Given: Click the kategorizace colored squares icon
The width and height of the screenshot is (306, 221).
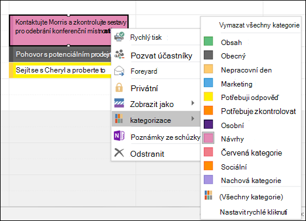Looking at the screenshot, I should (x=119, y=119).
